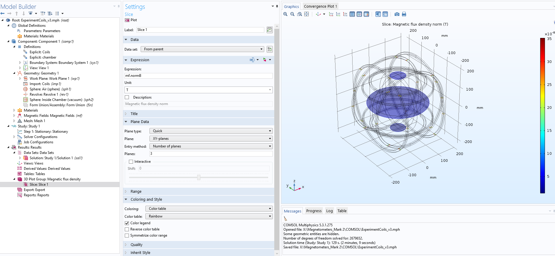Collapse the Plane Data section
Viewport: 555px width, 256px height.
point(199,122)
